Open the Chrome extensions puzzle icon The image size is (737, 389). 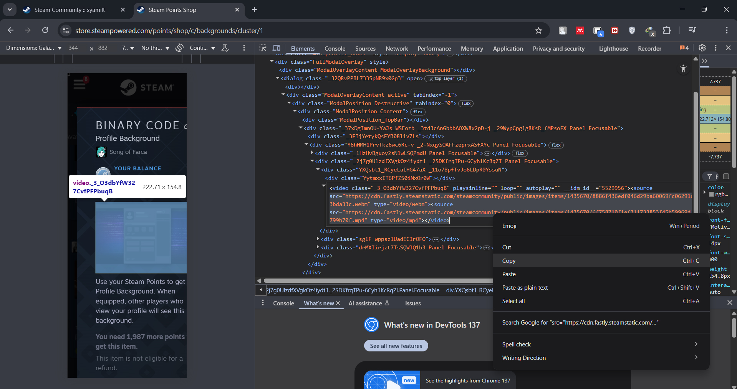click(x=667, y=30)
